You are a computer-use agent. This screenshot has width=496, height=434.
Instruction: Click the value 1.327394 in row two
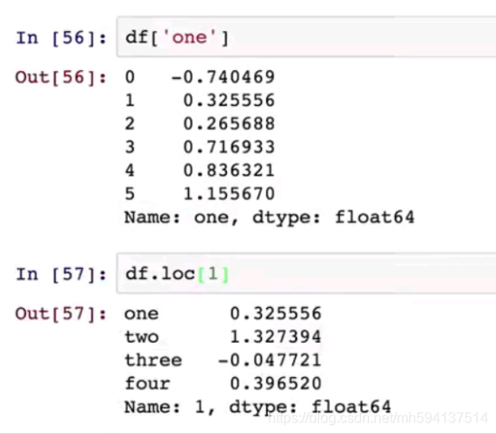click(x=275, y=336)
